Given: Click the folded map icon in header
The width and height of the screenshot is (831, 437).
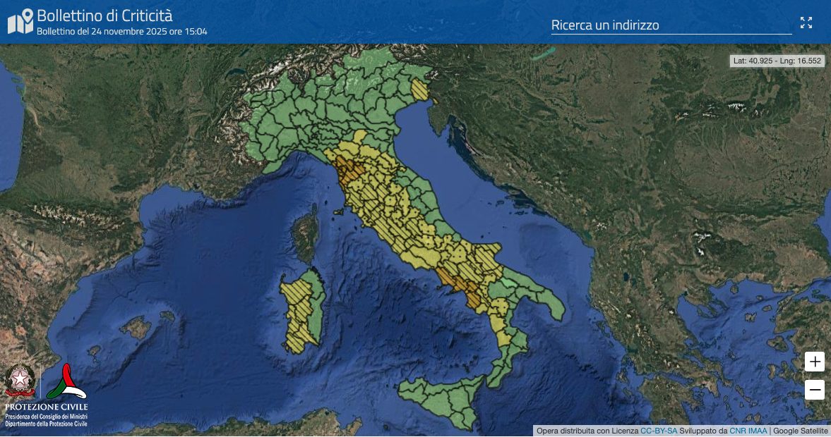Looking at the screenshot, I should pos(20,22).
